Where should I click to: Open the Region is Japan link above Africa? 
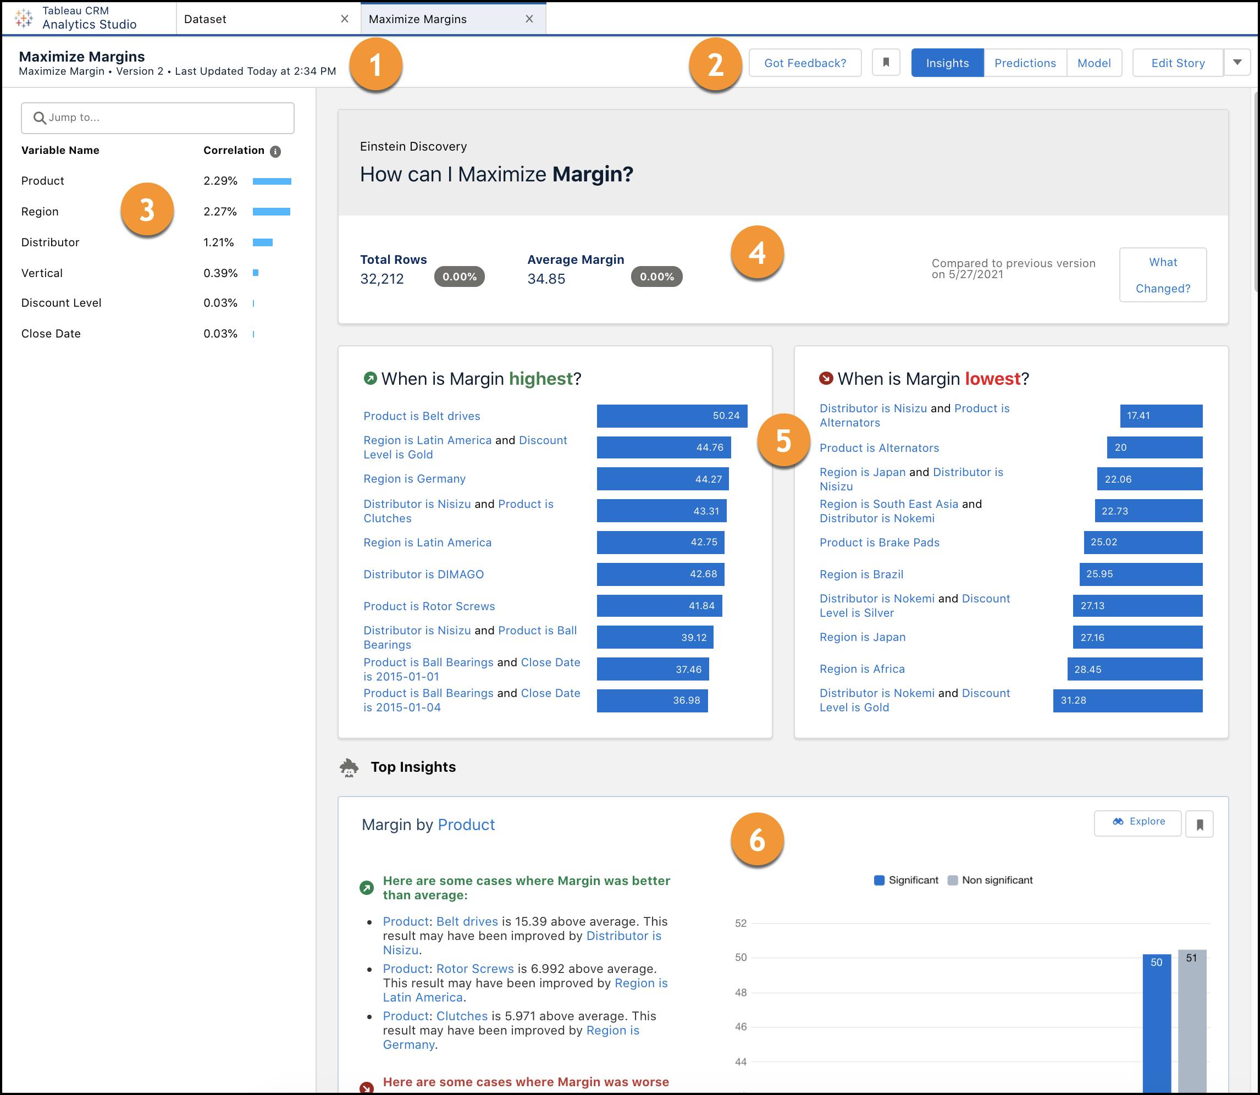[x=862, y=637]
